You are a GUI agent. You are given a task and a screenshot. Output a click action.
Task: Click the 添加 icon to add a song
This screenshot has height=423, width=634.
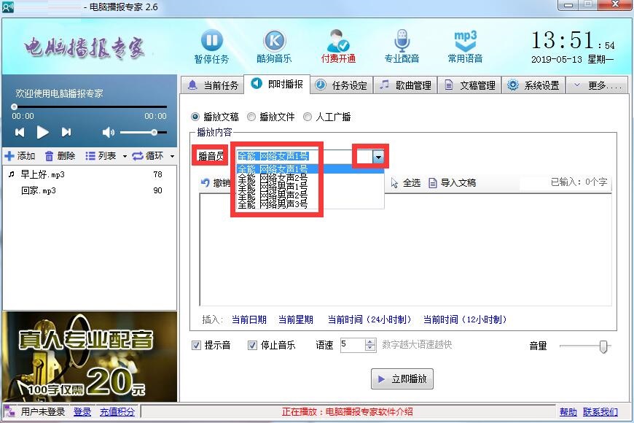(x=19, y=155)
